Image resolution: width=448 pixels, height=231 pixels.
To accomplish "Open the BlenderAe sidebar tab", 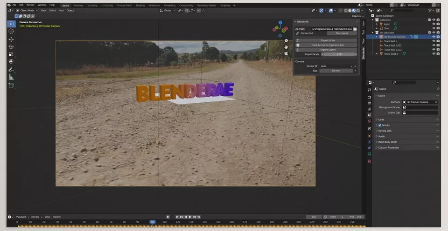I will tap(364, 53).
